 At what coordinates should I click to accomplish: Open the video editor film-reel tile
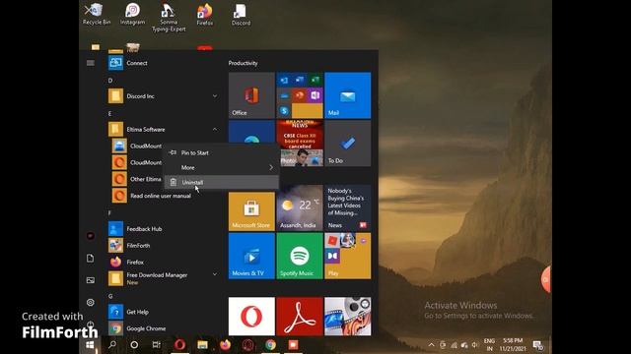[x=348, y=317]
